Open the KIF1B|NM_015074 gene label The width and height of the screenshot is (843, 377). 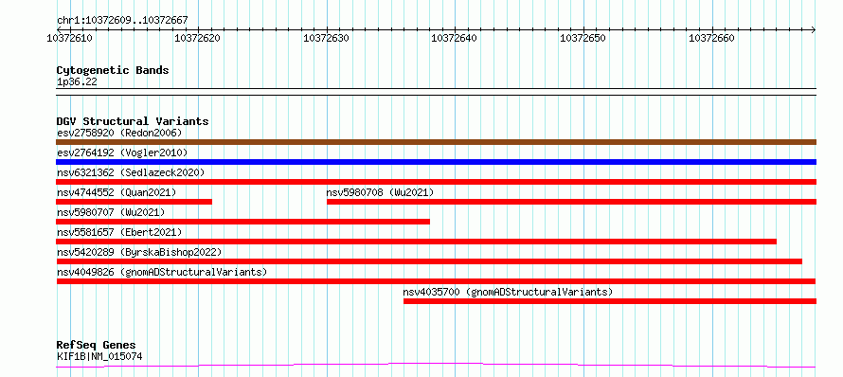(x=99, y=356)
